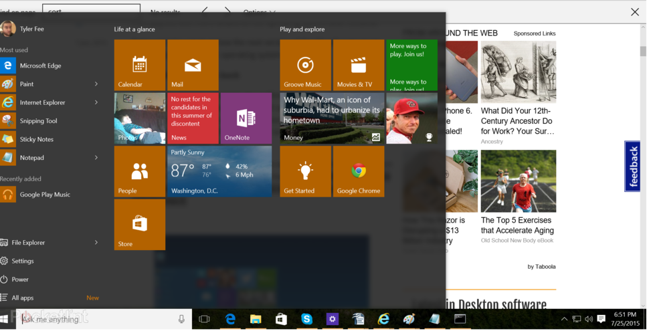Open the Action Center notifications icon
The image size is (649, 333).
(x=601, y=318)
